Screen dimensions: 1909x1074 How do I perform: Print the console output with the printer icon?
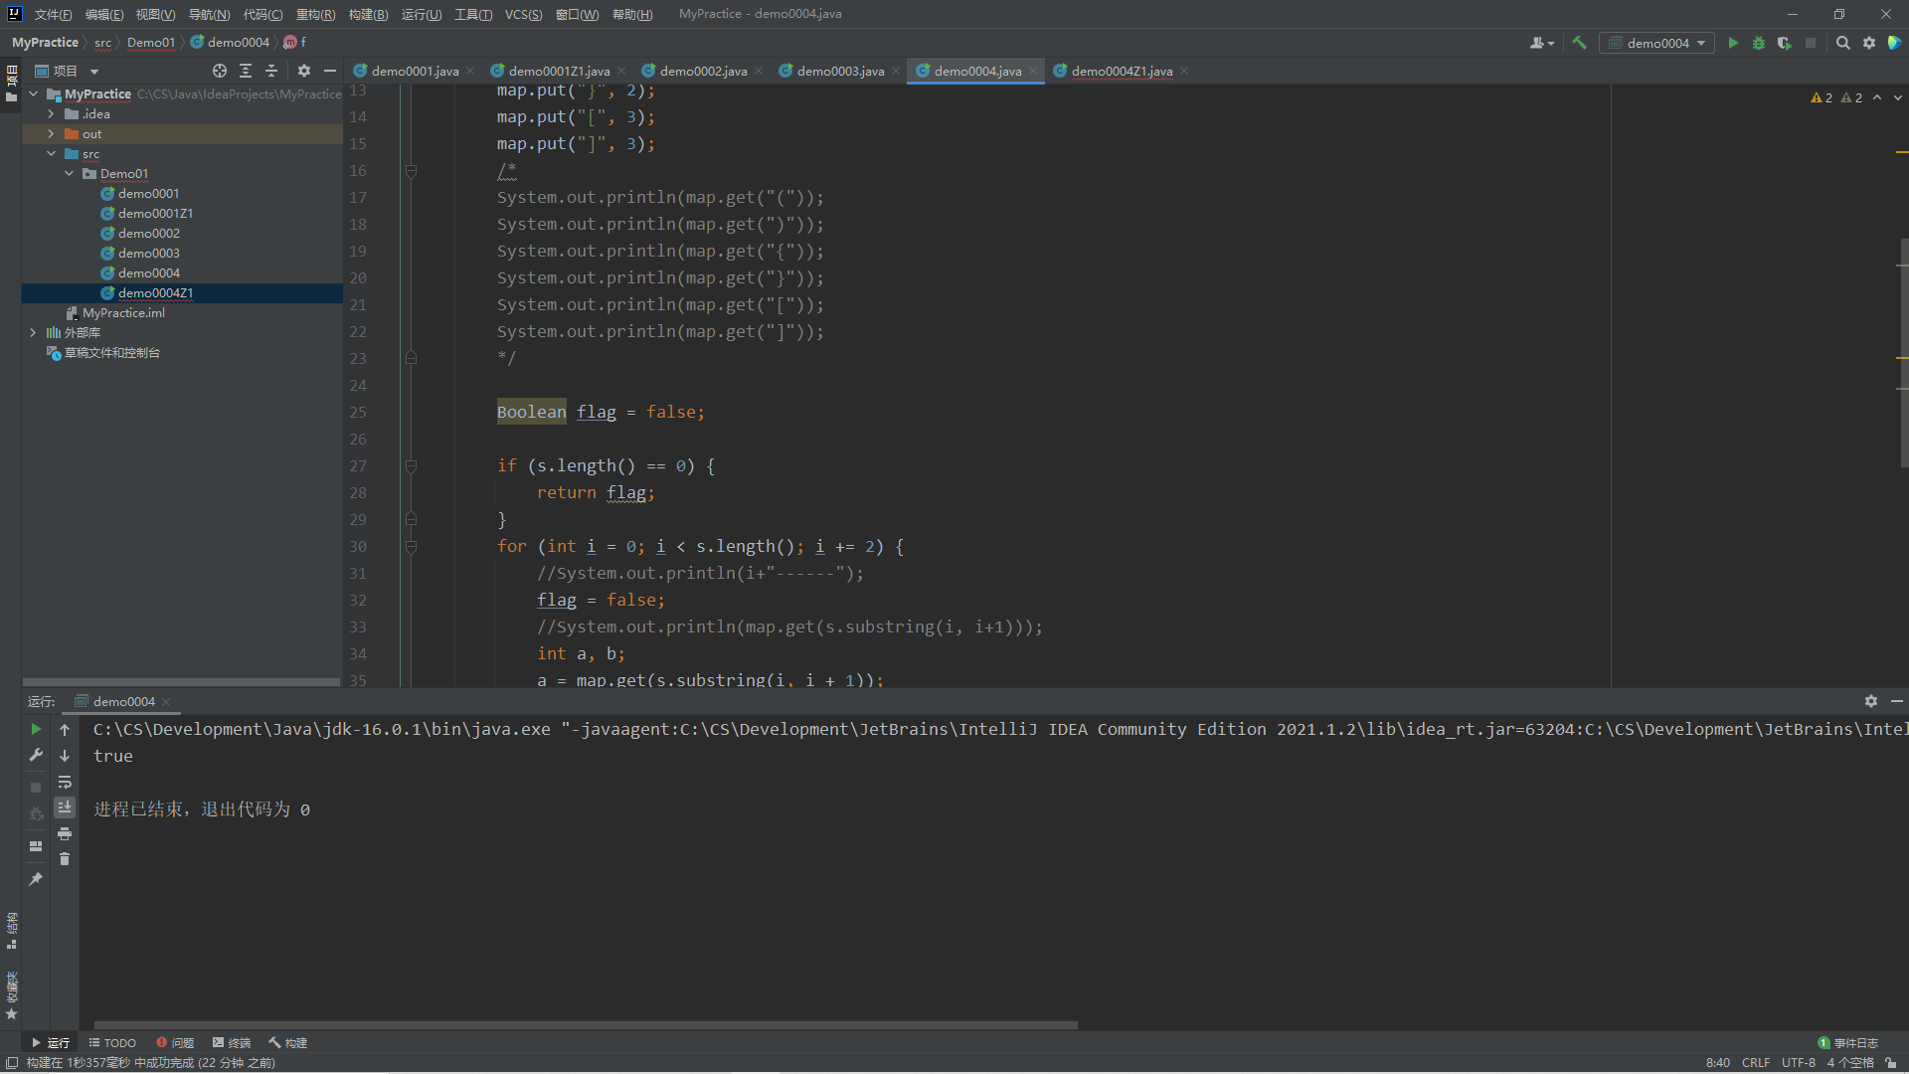pos(65,833)
